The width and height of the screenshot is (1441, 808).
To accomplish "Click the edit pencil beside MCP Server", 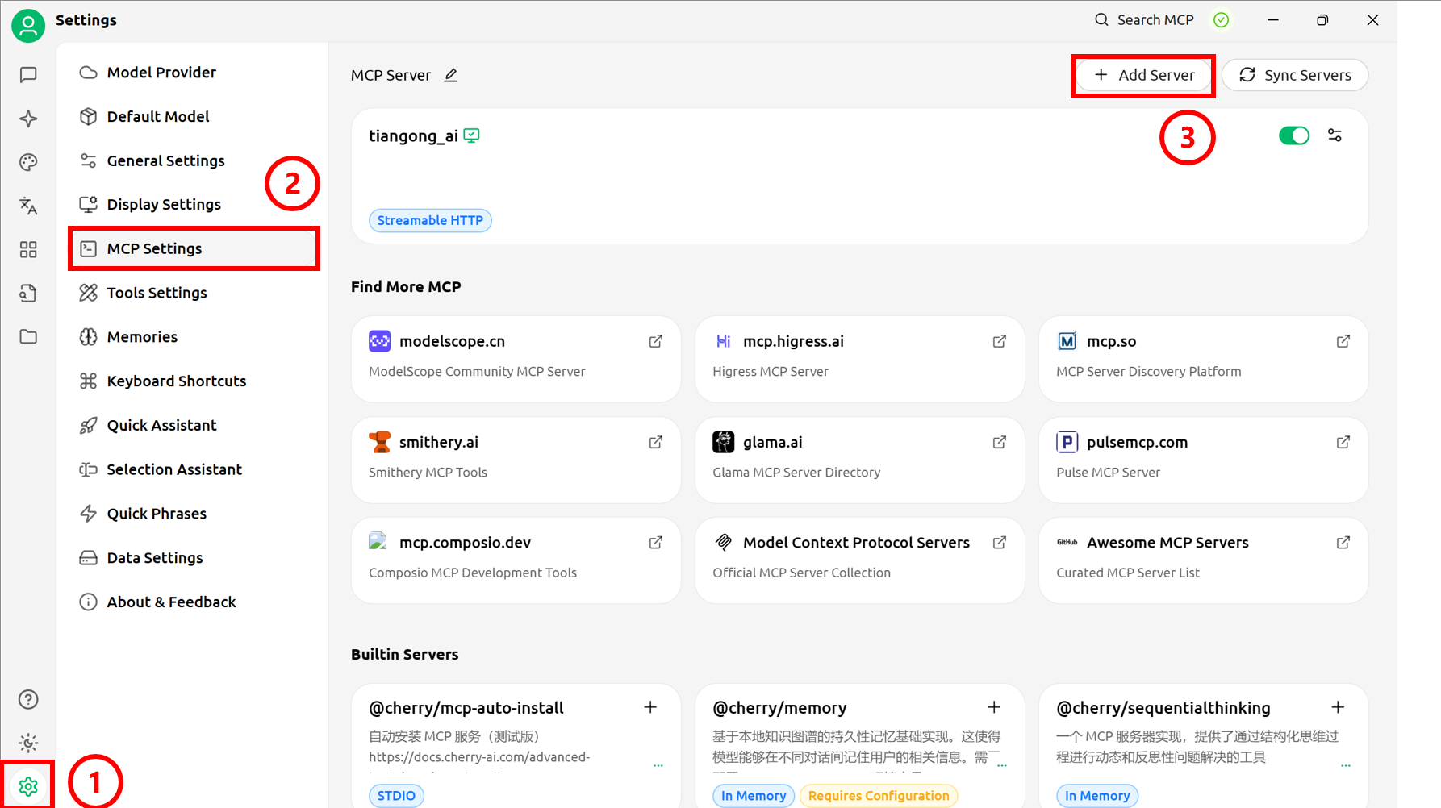I will [x=451, y=75].
